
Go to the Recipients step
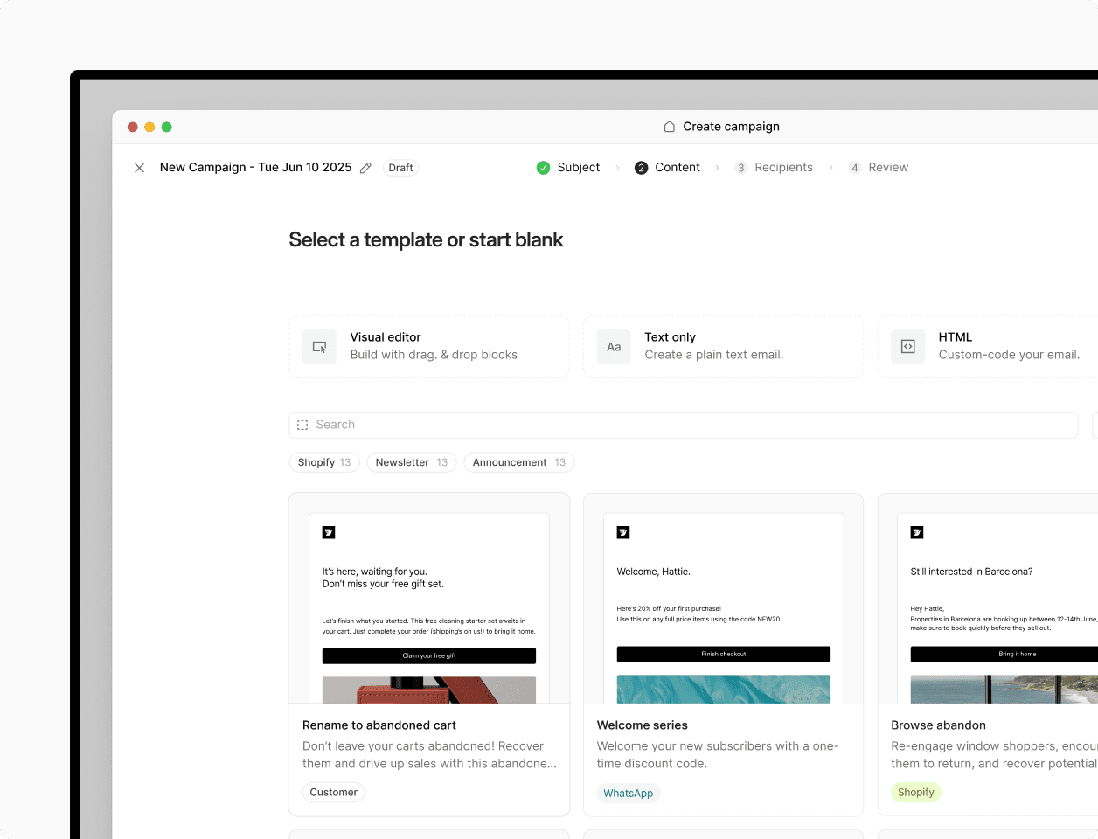774,168
